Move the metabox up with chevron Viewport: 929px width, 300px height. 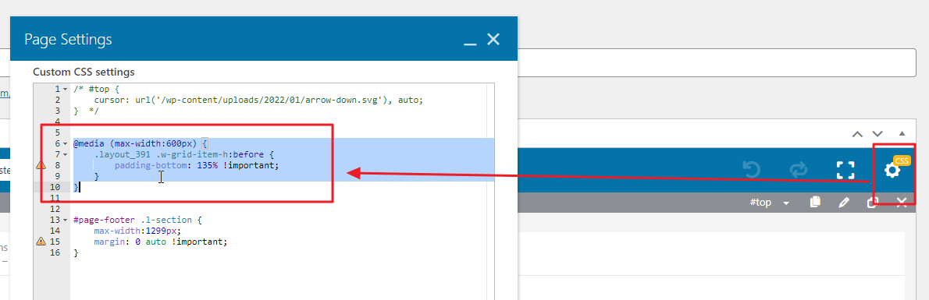pyautogui.click(x=857, y=134)
